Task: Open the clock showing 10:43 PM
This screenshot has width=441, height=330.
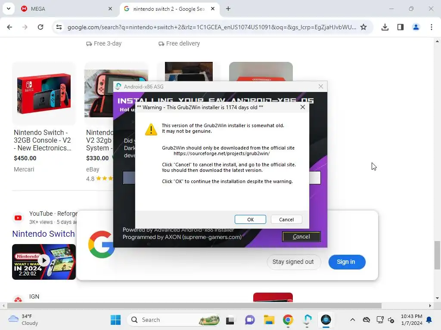Action: click(411, 320)
